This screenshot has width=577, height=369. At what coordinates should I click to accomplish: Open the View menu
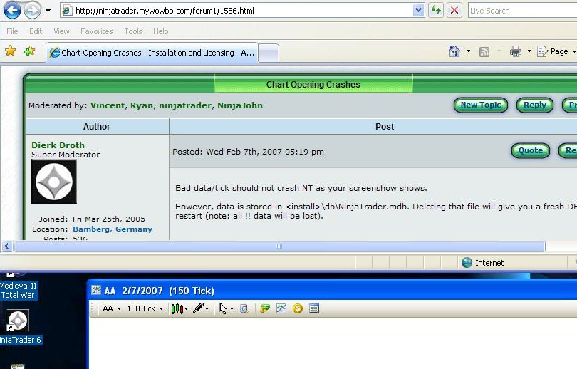click(61, 31)
